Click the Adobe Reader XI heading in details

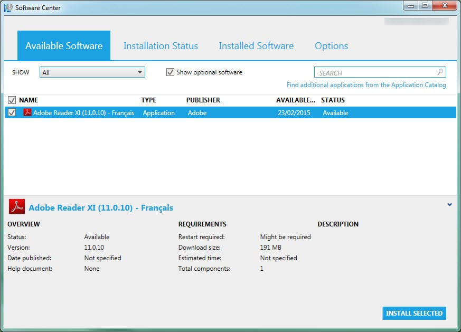[x=101, y=208]
